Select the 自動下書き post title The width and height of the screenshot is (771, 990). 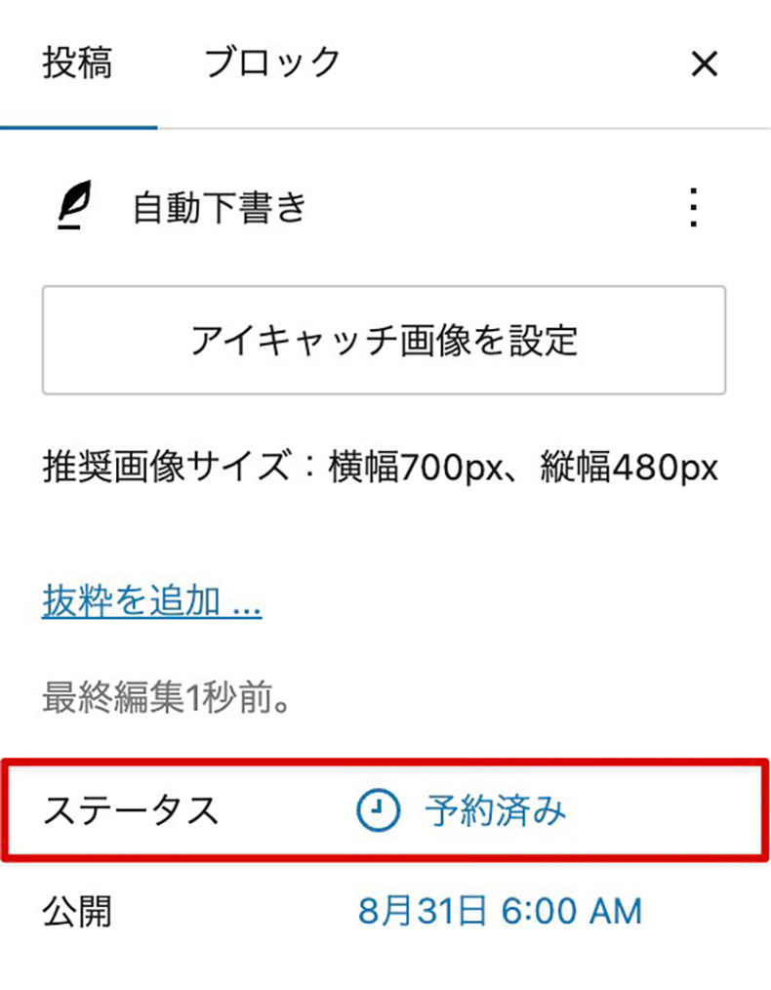tap(220, 207)
